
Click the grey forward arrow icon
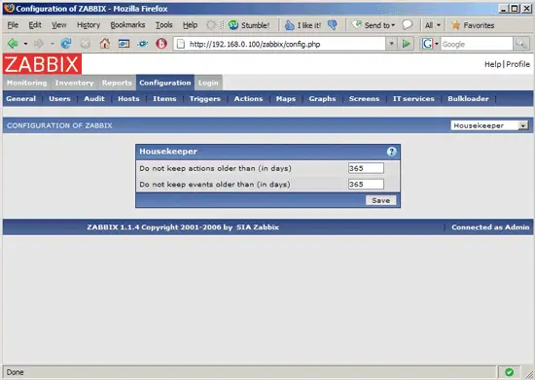coord(39,44)
